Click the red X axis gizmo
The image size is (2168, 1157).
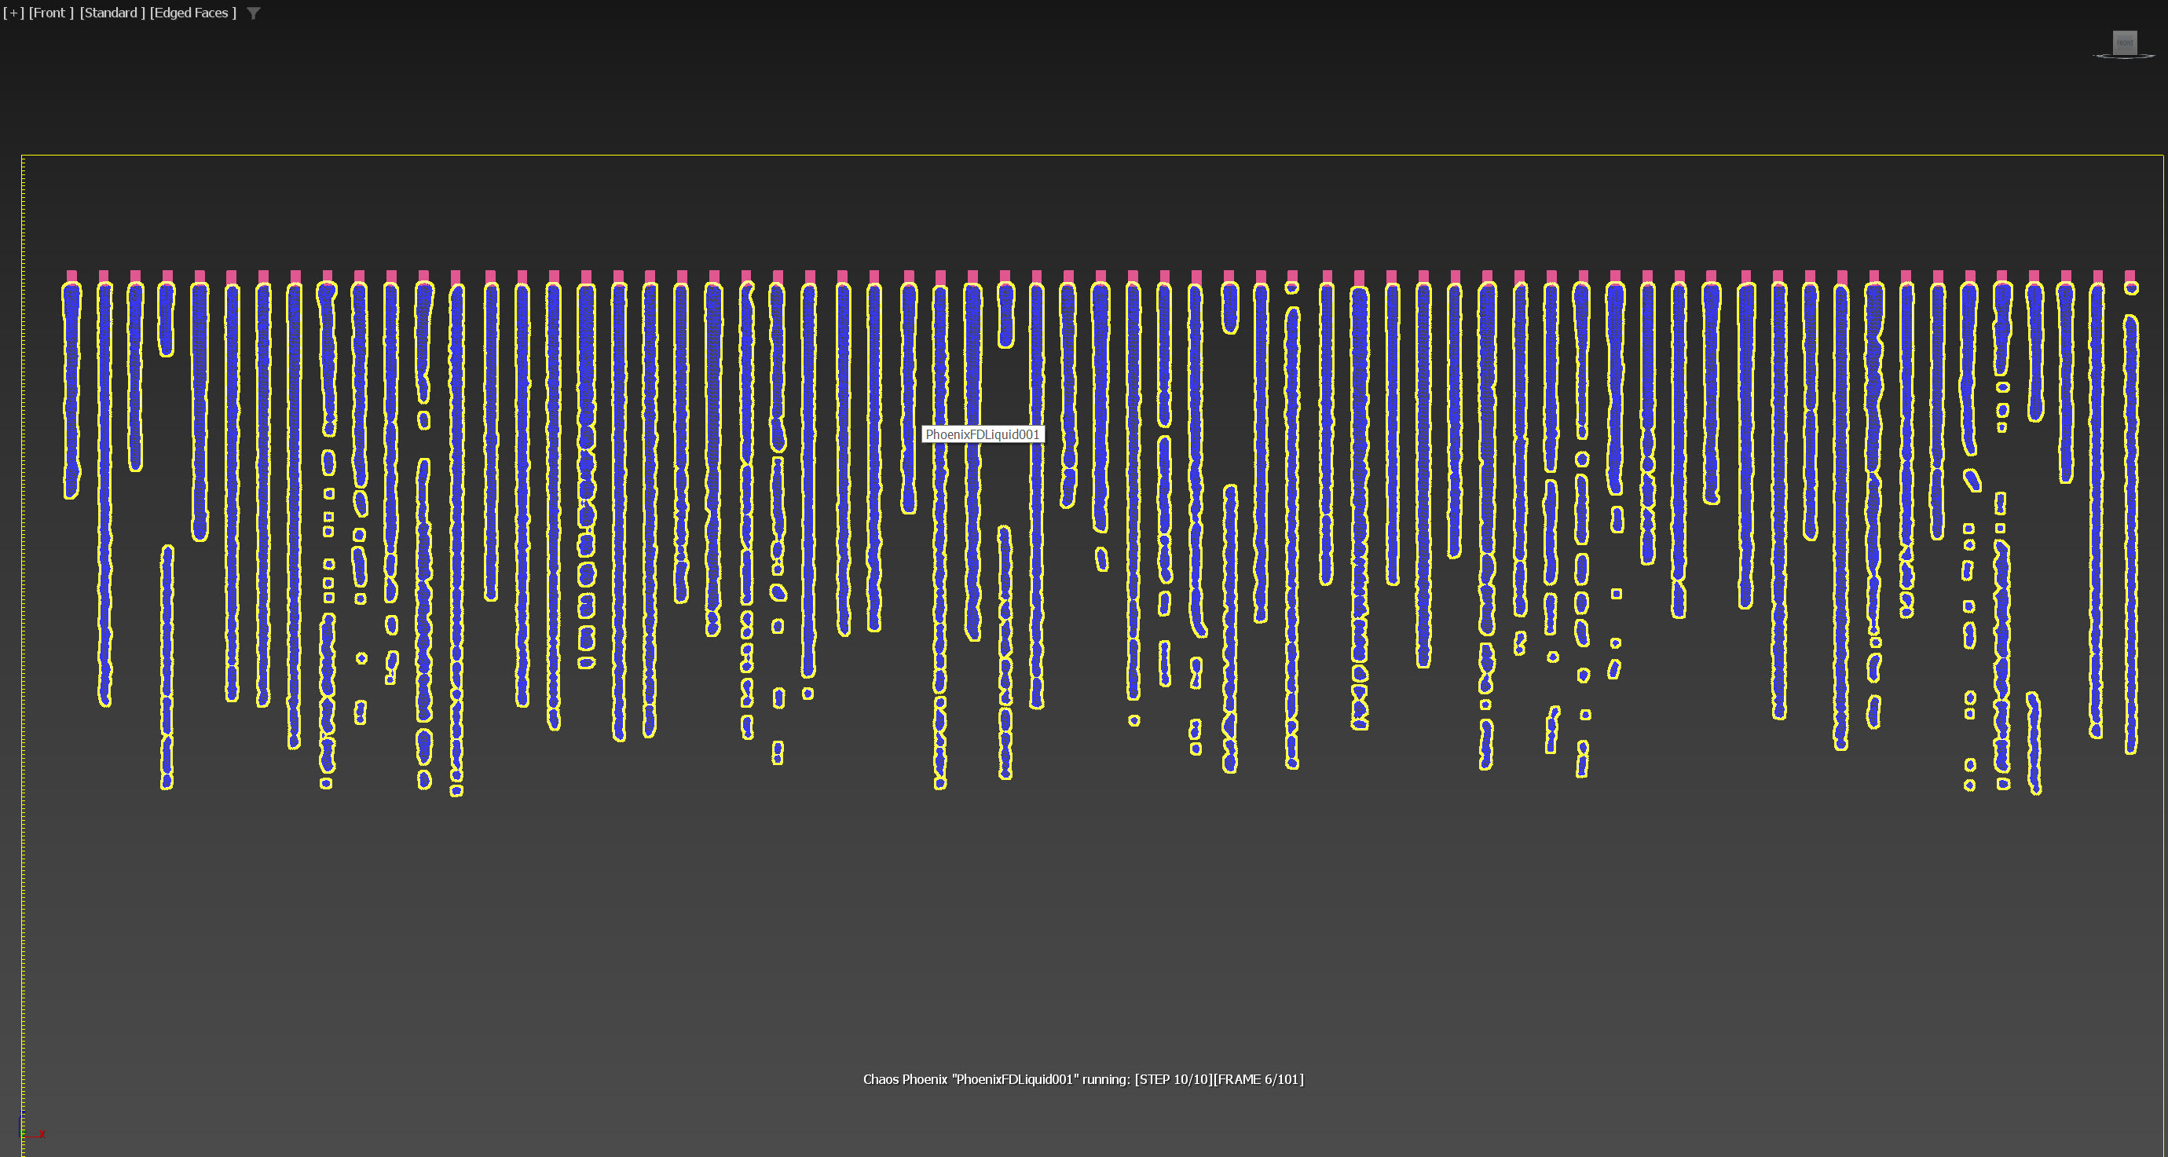tap(42, 1134)
